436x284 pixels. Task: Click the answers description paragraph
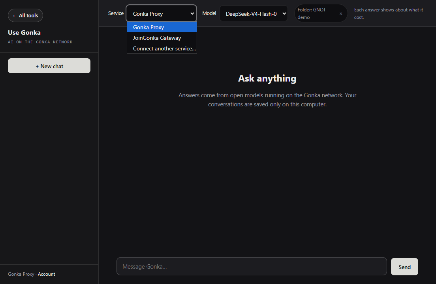click(x=267, y=100)
